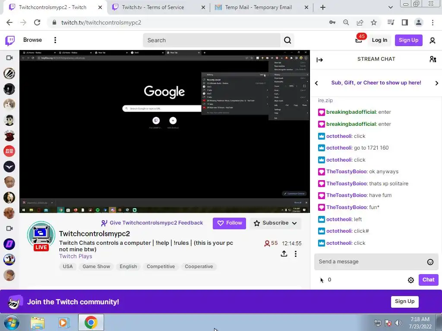Click Sign Up in the purple banner
Screen dimensions: 442x331
404,301
